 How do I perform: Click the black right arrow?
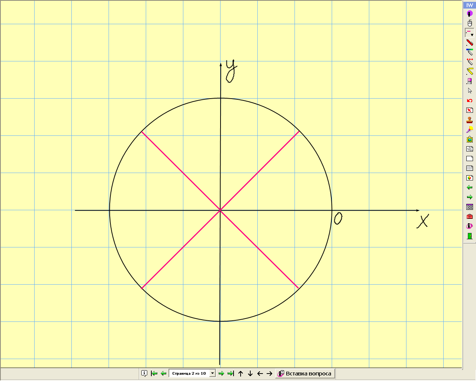pyautogui.click(x=270, y=373)
